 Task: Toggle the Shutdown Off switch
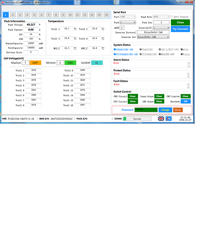185,101
